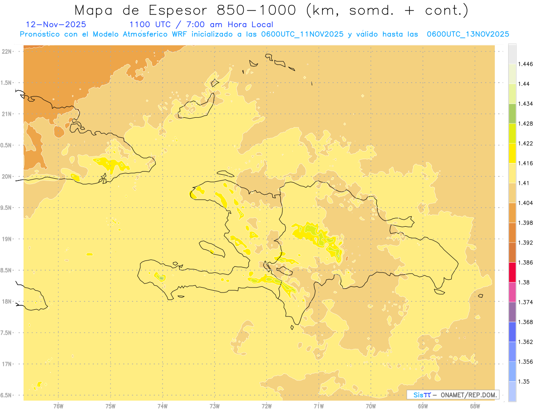Select the 69W longitude label
Viewport: 533px width, 412px height.
(x=423, y=406)
